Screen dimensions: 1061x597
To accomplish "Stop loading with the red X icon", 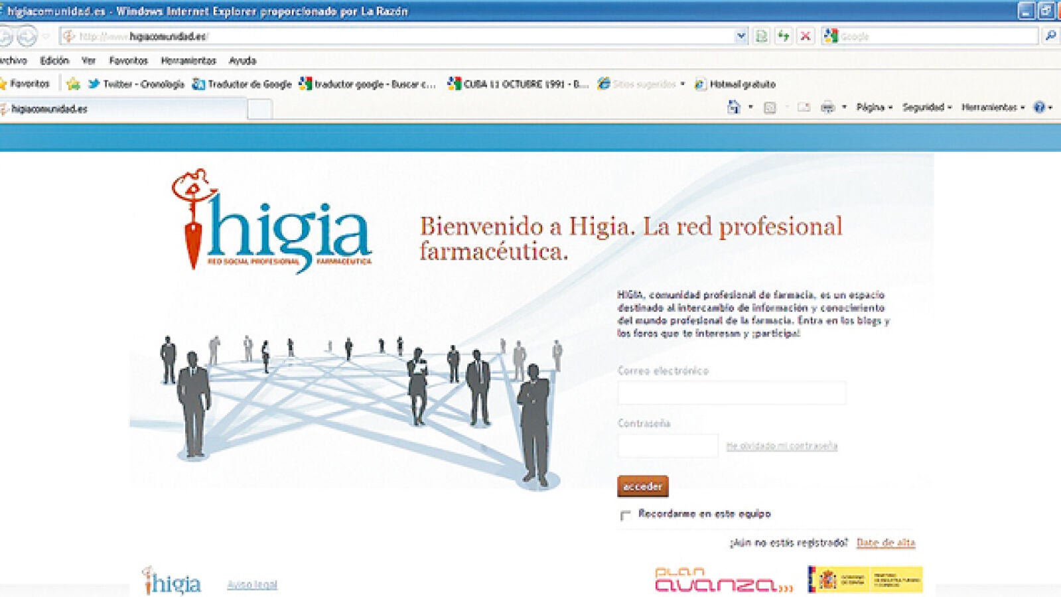I will (806, 36).
